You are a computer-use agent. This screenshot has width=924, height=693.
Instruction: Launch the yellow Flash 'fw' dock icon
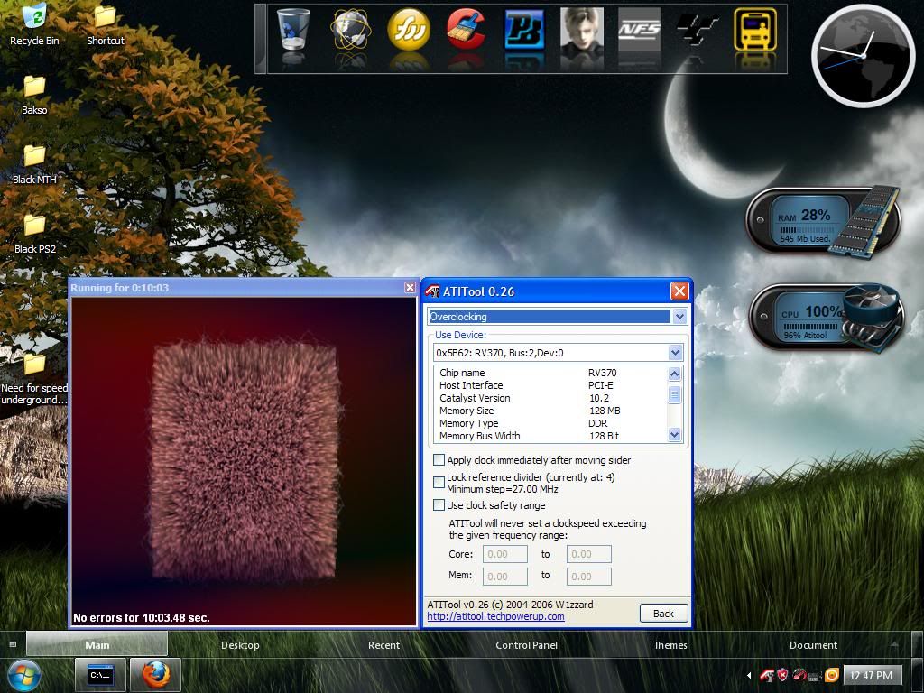click(409, 30)
